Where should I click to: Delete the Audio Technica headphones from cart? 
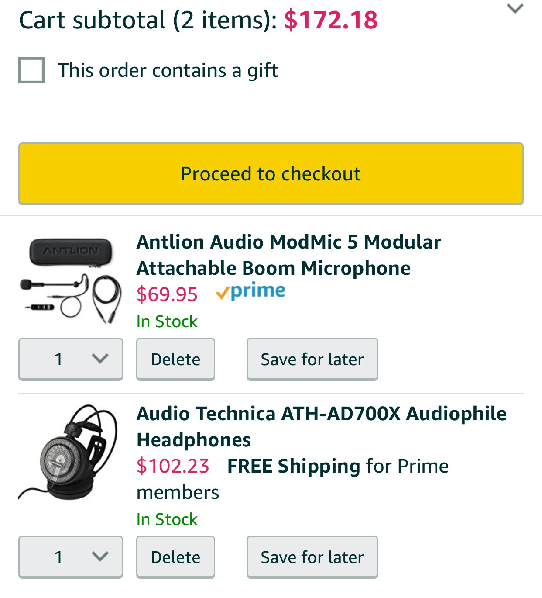pos(175,557)
